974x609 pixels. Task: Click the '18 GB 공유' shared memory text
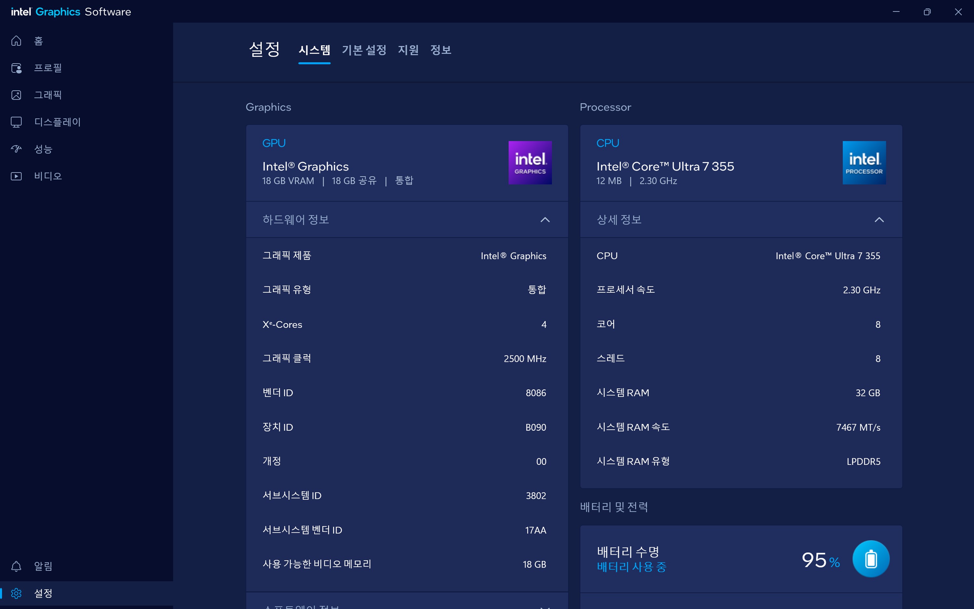pyautogui.click(x=354, y=181)
